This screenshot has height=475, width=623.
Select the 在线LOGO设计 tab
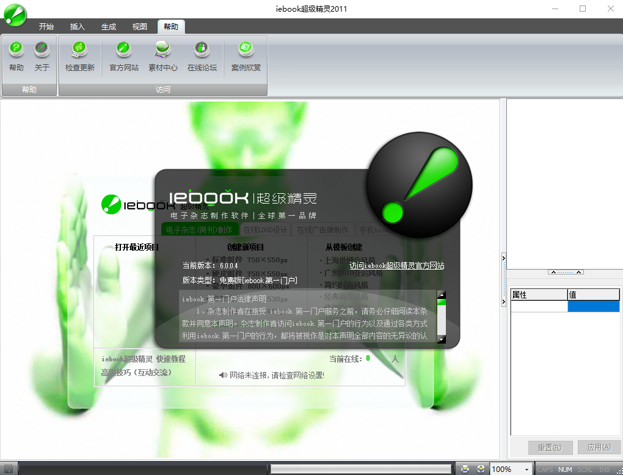[x=265, y=229]
